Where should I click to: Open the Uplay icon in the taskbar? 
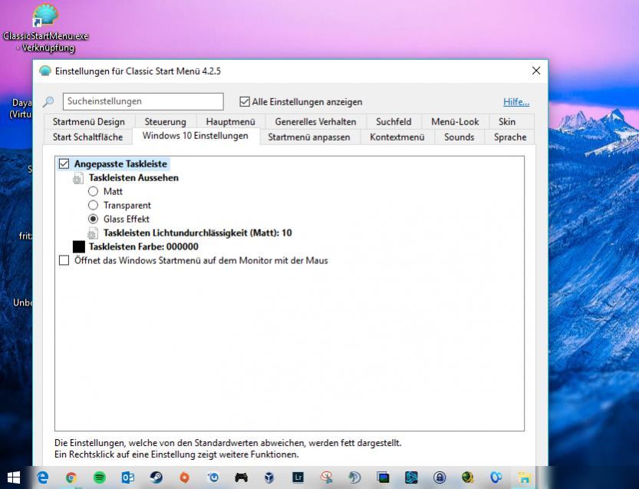[212, 477]
